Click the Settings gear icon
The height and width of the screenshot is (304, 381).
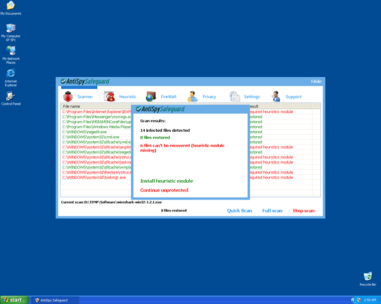click(x=234, y=97)
